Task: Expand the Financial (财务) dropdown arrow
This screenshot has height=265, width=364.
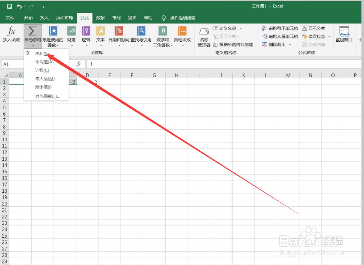Action: [72, 46]
